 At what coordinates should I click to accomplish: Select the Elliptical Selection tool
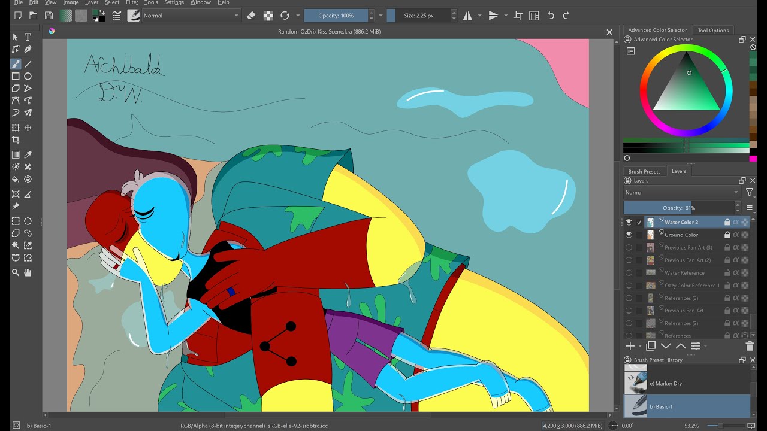pos(28,221)
